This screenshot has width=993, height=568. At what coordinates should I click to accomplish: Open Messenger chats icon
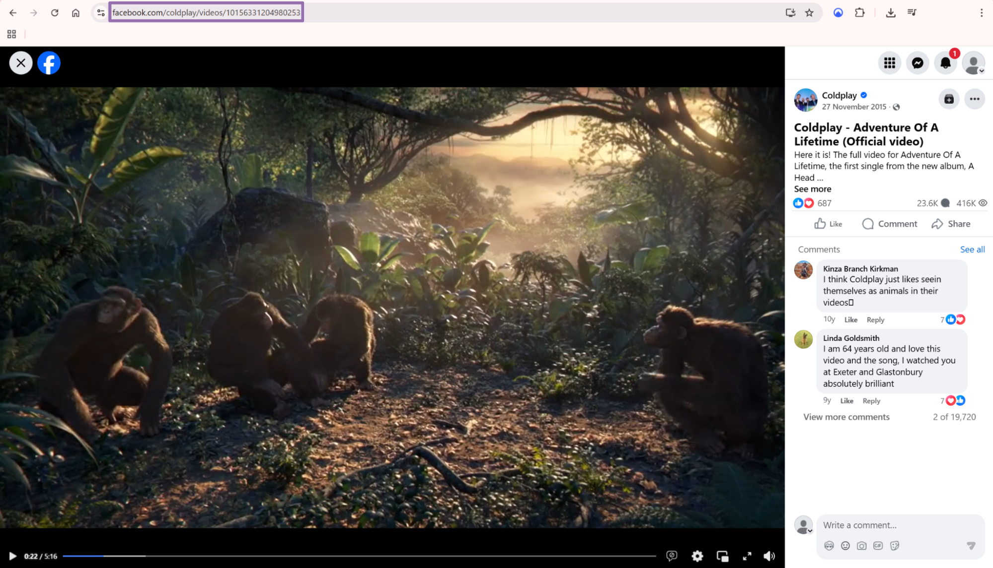[917, 63]
